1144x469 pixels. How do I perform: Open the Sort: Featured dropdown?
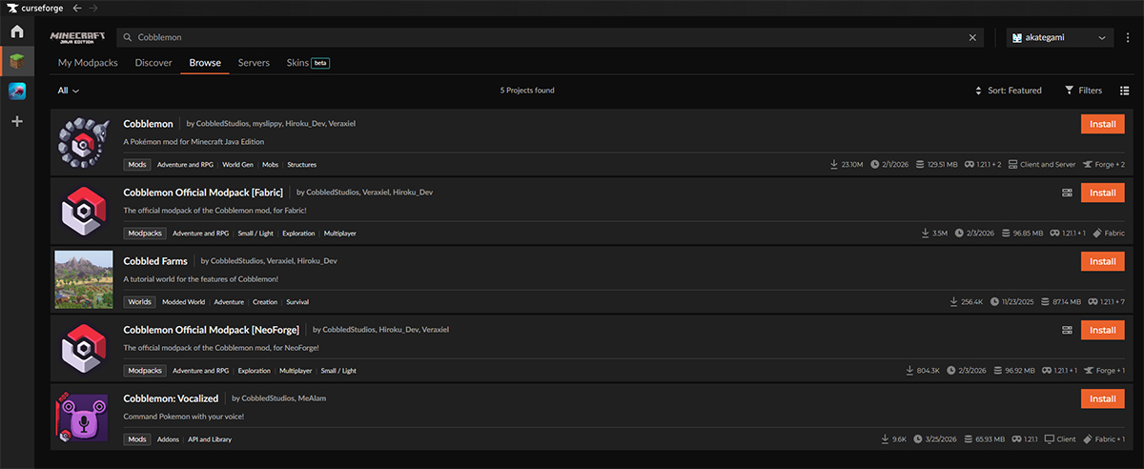[1008, 91]
